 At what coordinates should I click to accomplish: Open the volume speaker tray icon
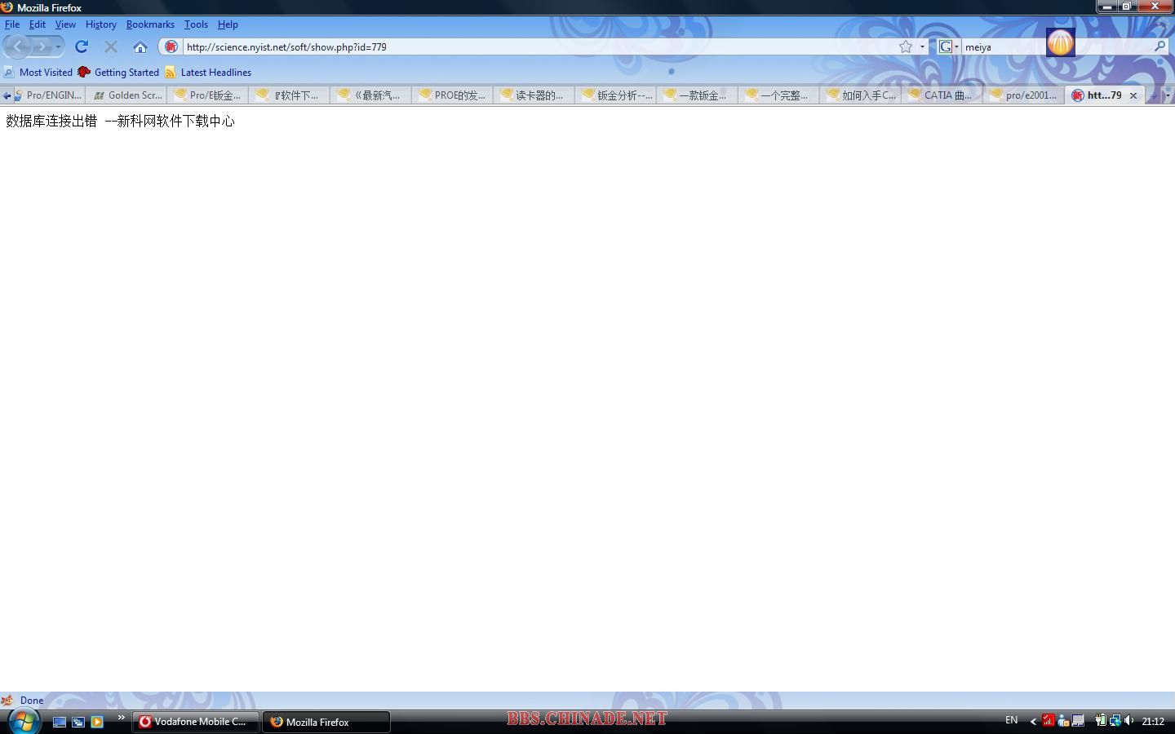click(1129, 720)
